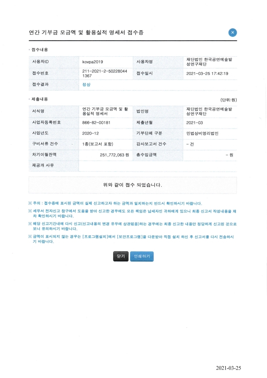Click the business registration number 866-82-00181
267x378 pixels.
pyautogui.click(x=96, y=123)
